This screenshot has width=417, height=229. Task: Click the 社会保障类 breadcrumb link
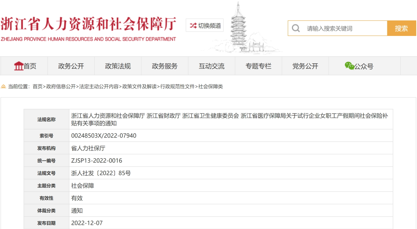tap(210, 87)
